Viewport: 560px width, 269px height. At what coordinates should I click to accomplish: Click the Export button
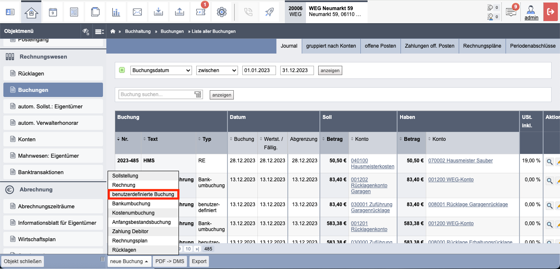pos(199,261)
